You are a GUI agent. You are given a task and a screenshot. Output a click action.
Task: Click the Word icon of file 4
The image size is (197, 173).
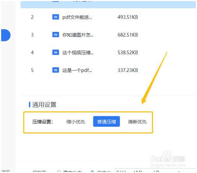click(56, 52)
